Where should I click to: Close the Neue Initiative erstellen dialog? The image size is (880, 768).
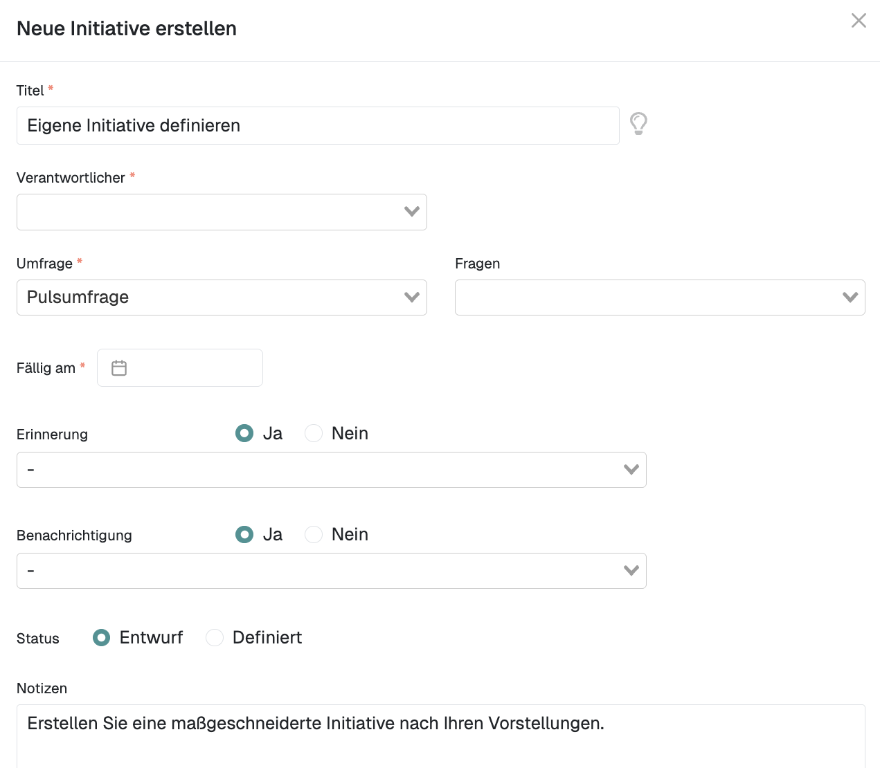[x=859, y=21]
